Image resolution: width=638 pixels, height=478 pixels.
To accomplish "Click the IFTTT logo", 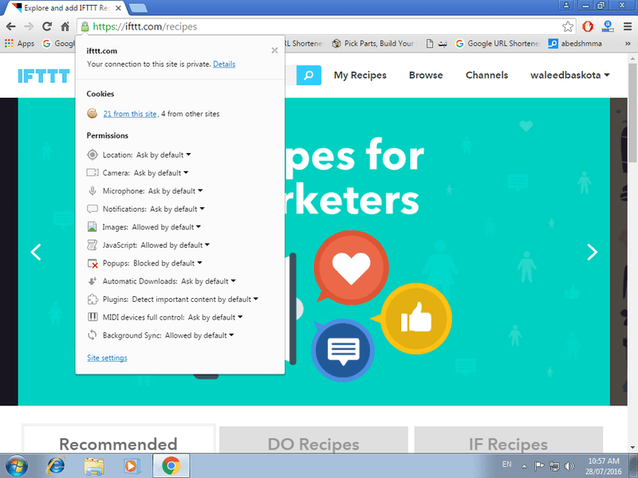I will coord(44,76).
